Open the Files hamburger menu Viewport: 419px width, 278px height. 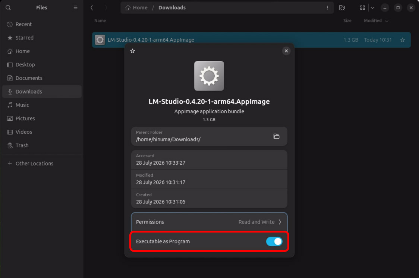coord(76,7)
